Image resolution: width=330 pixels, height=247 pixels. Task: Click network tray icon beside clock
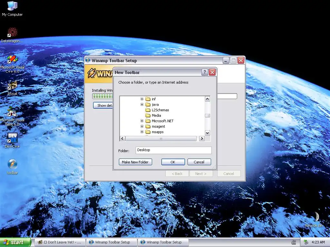point(306,242)
